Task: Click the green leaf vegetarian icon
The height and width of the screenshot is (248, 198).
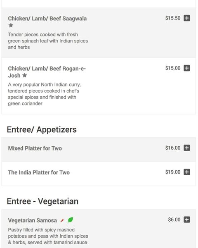Action: coord(70,220)
